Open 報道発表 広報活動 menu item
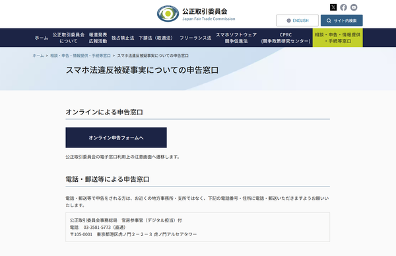Viewport: 396px width, 256px height. [x=98, y=38]
